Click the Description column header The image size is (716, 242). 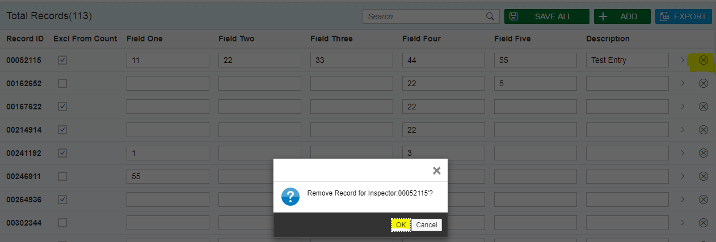click(608, 39)
